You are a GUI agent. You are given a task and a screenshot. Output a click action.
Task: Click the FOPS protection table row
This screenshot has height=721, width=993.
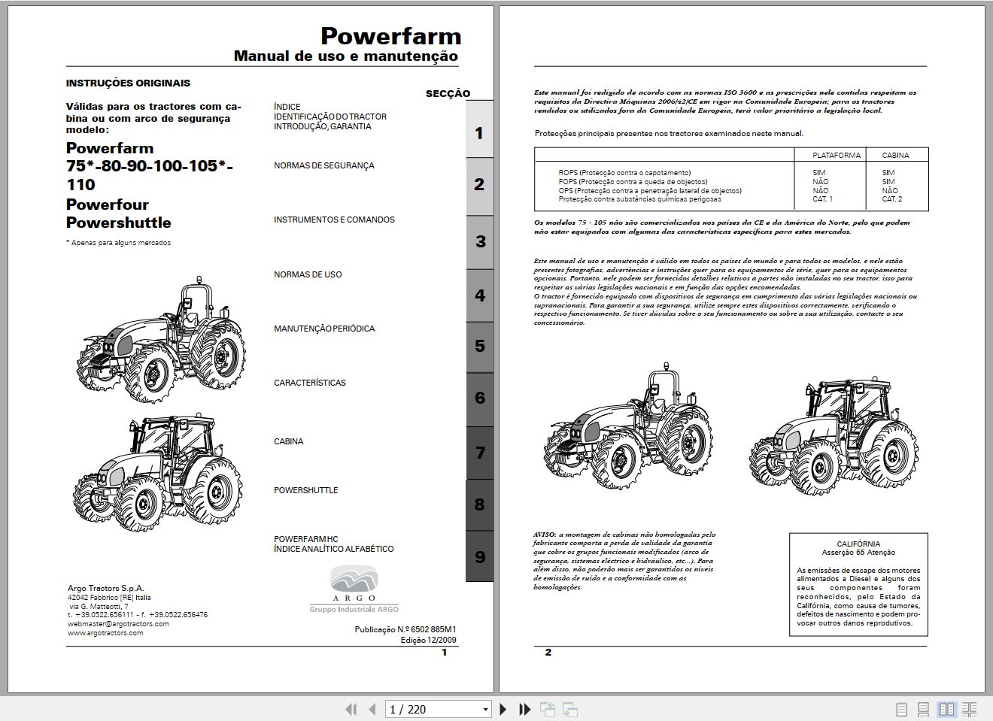click(732, 182)
